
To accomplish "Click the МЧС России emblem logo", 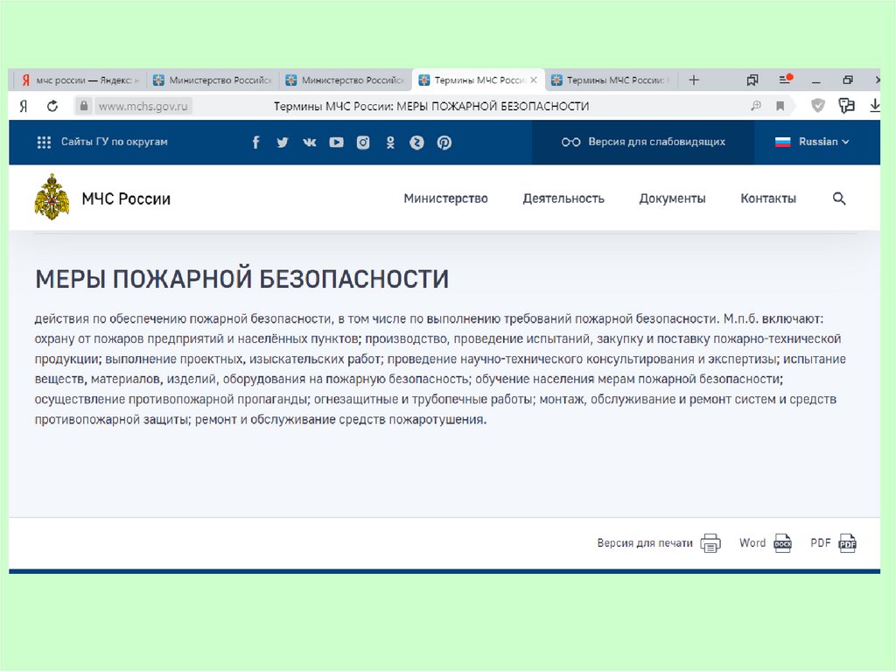I will pos(52,197).
